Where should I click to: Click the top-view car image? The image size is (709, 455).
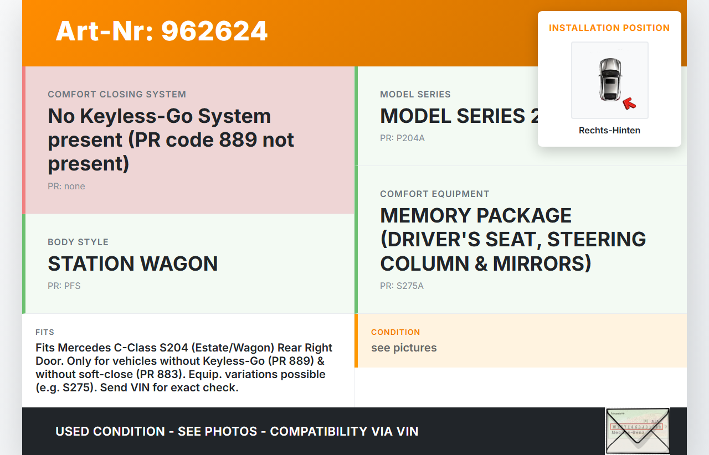point(609,80)
